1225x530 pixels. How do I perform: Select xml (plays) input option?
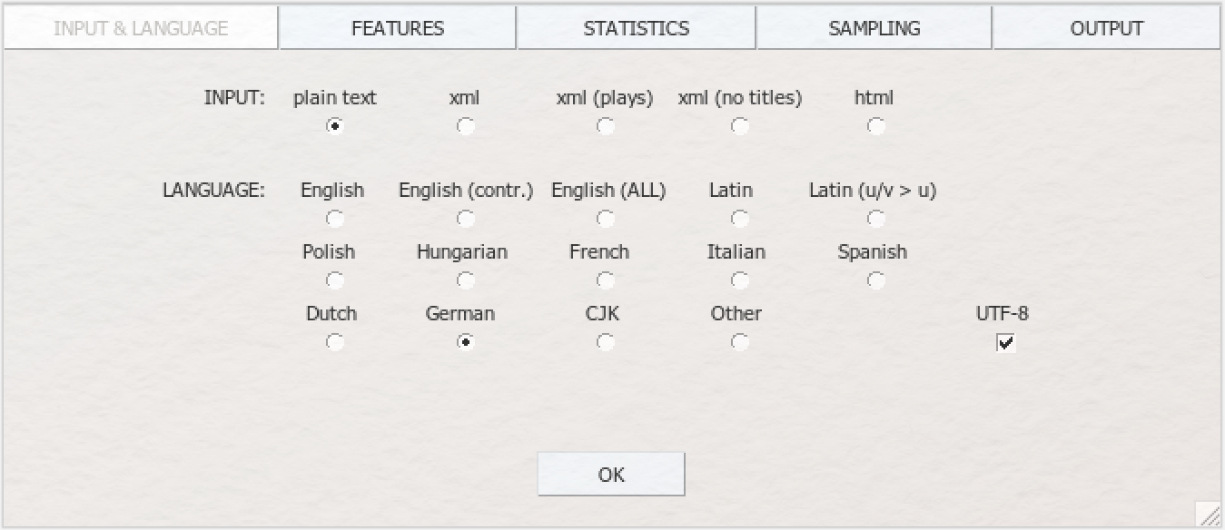click(x=605, y=127)
